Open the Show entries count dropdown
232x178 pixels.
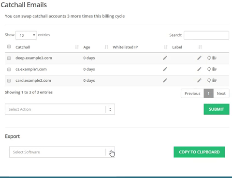(x=26, y=35)
